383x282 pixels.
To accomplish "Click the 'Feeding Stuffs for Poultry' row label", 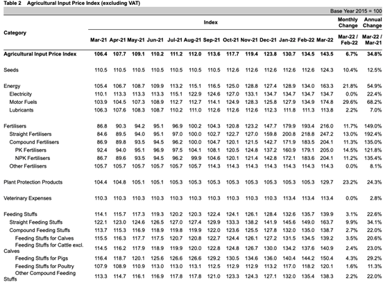I will [44, 266].
